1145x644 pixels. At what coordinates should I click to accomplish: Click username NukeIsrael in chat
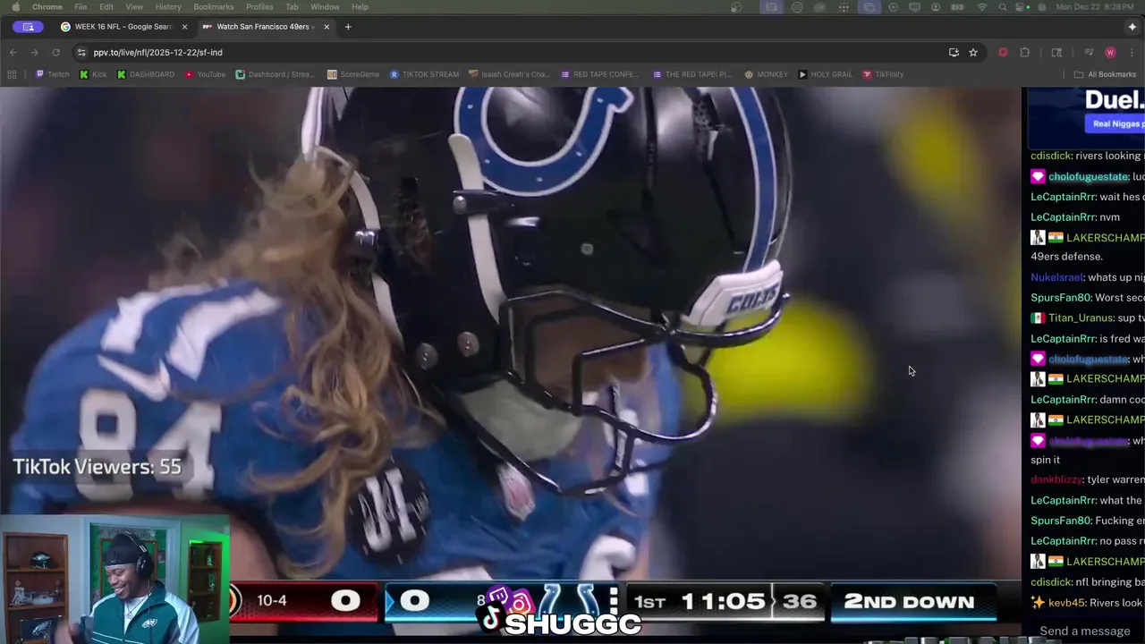[x=1056, y=277]
